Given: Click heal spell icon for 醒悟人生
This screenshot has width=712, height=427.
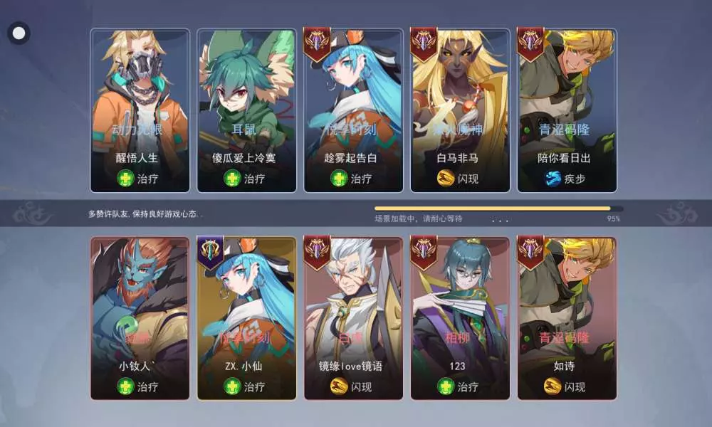Looking at the screenshot, I should point(125,179).
